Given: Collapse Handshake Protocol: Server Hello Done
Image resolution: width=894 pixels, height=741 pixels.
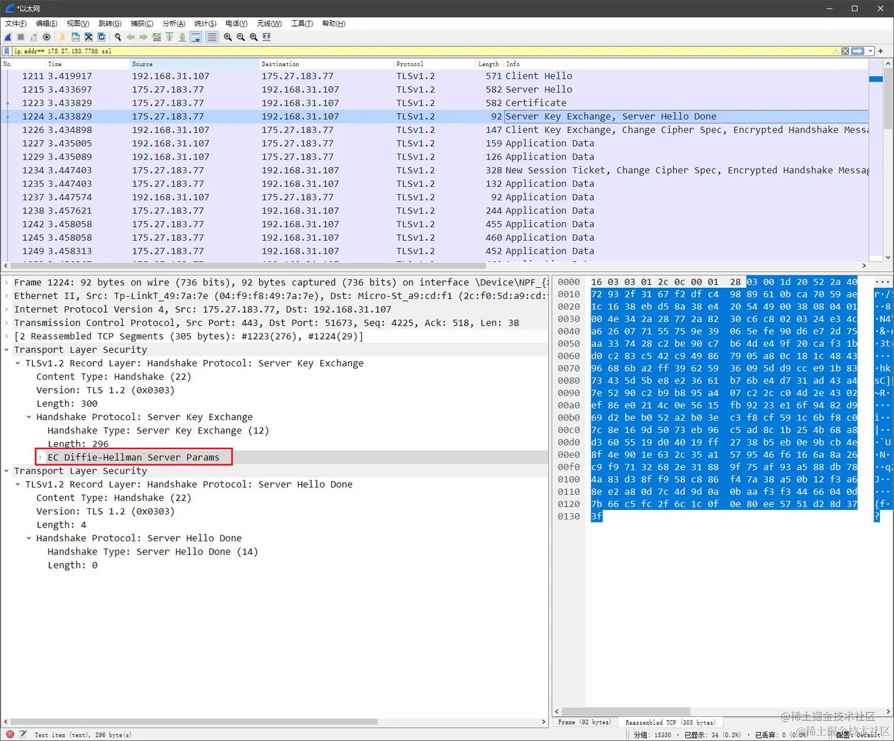Looking at the screenshot, I should [29, 538].
